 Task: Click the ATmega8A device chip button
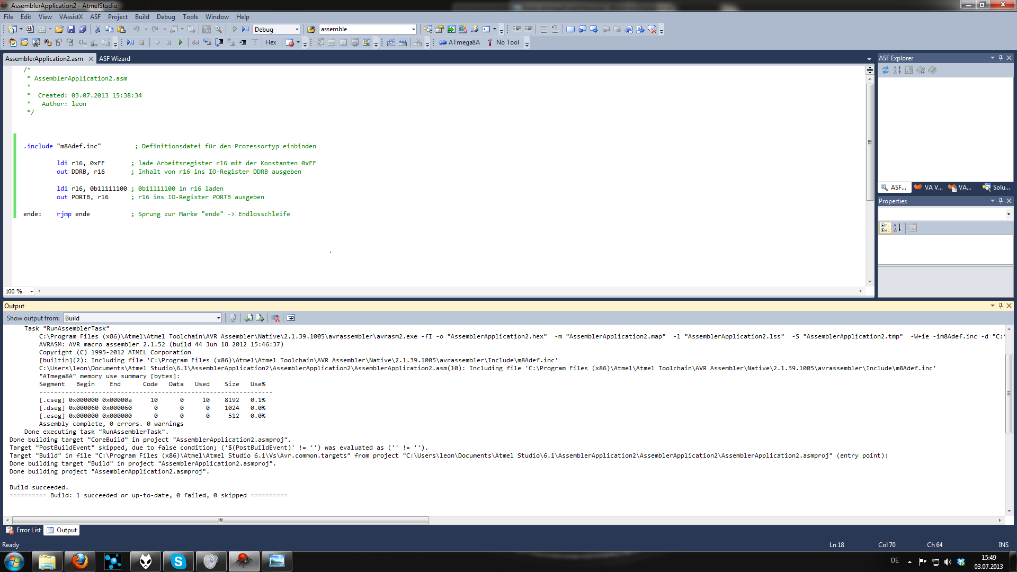(459, 42)
